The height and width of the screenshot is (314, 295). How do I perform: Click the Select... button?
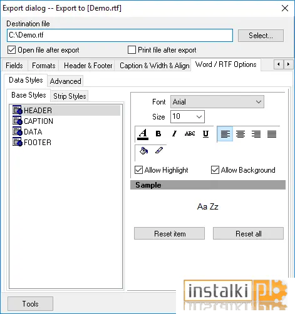click(261, 36)
